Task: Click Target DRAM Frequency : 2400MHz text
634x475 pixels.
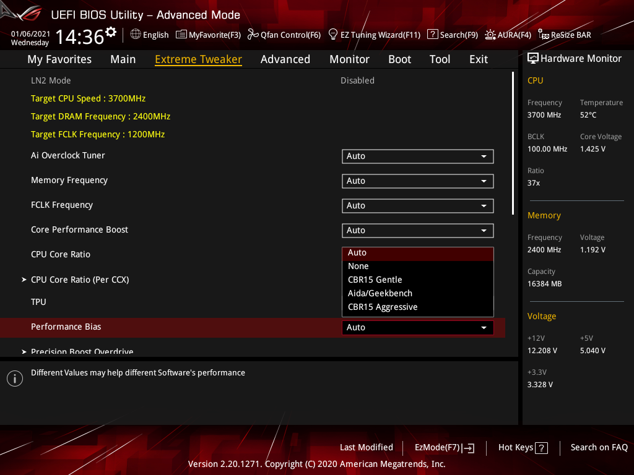Action: click(101, 116)
